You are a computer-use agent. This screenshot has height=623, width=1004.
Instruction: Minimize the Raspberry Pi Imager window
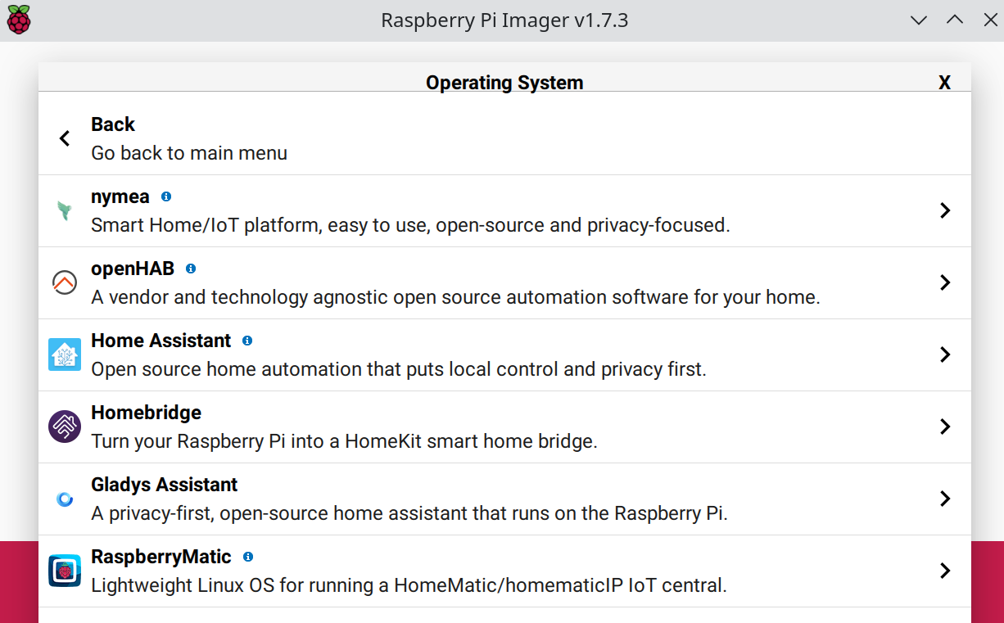pos(919,20)
